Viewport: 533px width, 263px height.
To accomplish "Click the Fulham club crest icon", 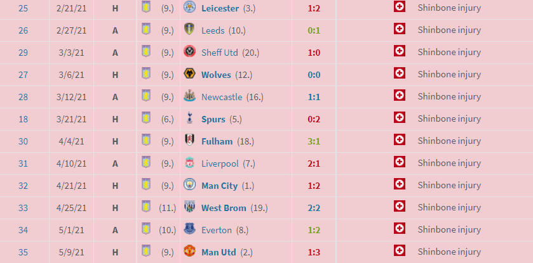I will tap(189, 140).
